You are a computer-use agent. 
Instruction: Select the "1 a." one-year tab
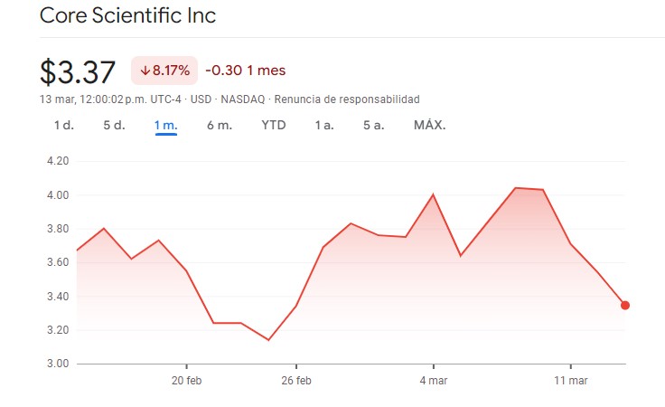pos(323,125)
